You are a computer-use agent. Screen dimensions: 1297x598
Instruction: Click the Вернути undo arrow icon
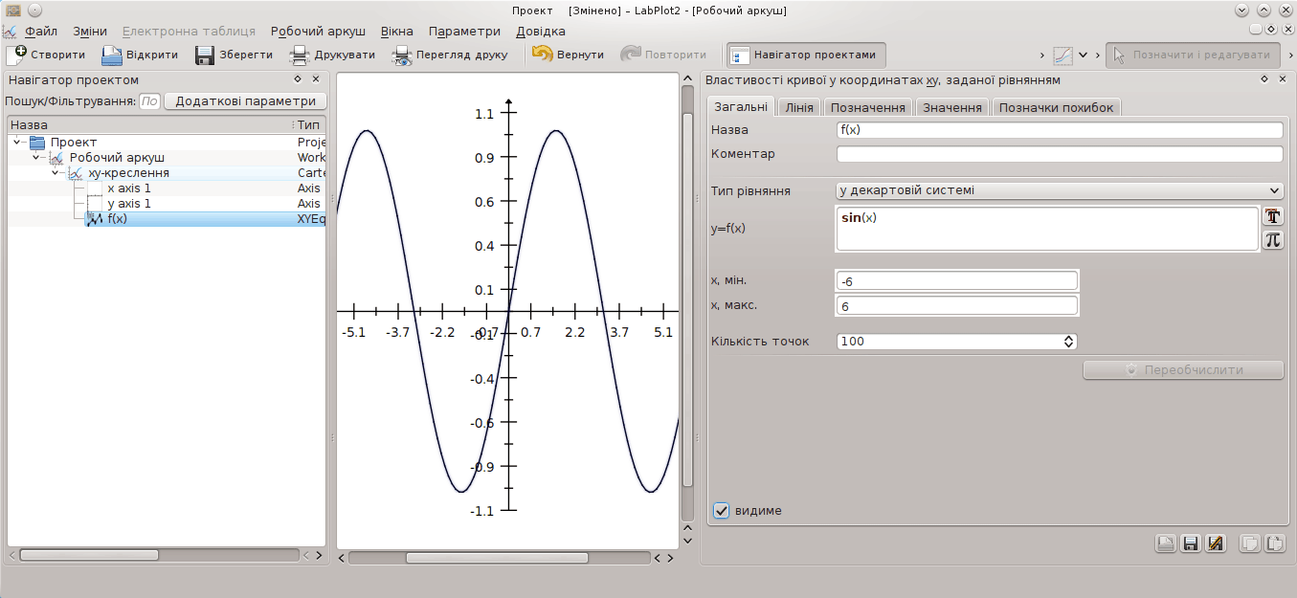tap(543, 55)
